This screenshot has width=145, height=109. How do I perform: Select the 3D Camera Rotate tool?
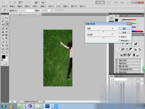(7, 49)
